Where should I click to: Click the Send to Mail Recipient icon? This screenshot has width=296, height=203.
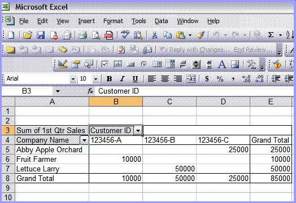(147, 50)
